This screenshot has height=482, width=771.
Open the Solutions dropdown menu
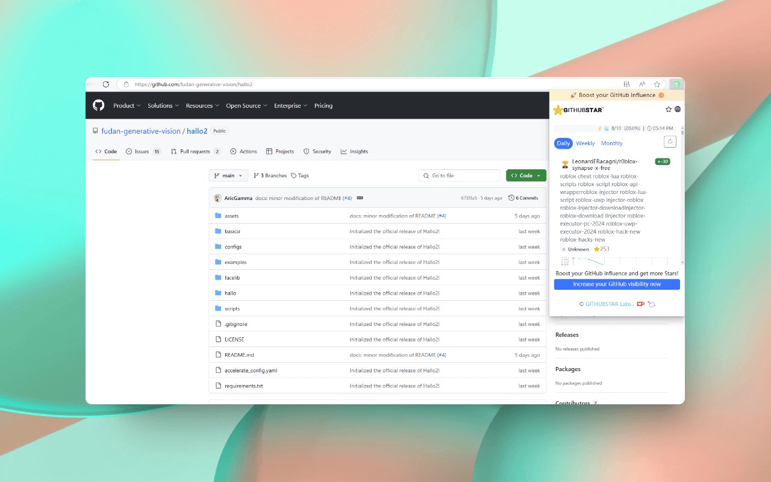tap(163, 105)
